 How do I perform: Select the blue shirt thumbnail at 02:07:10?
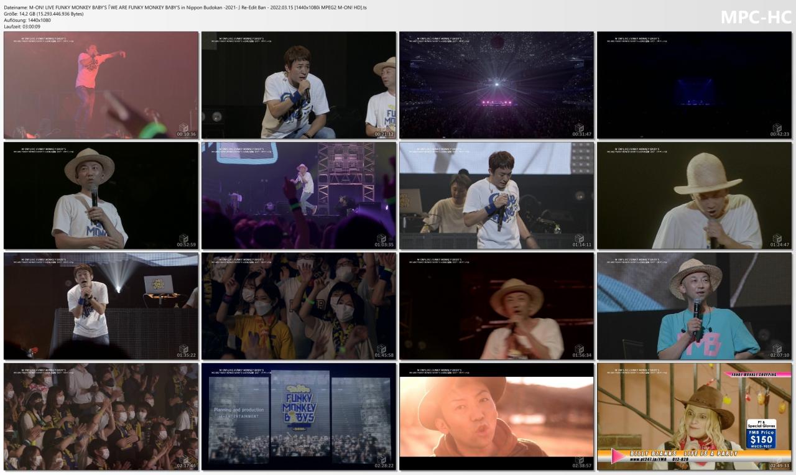click(695, 306)
